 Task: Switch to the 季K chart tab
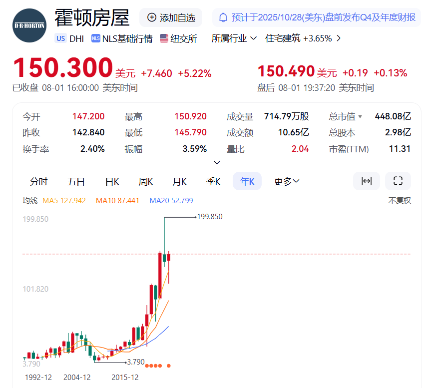coord(213,181)
